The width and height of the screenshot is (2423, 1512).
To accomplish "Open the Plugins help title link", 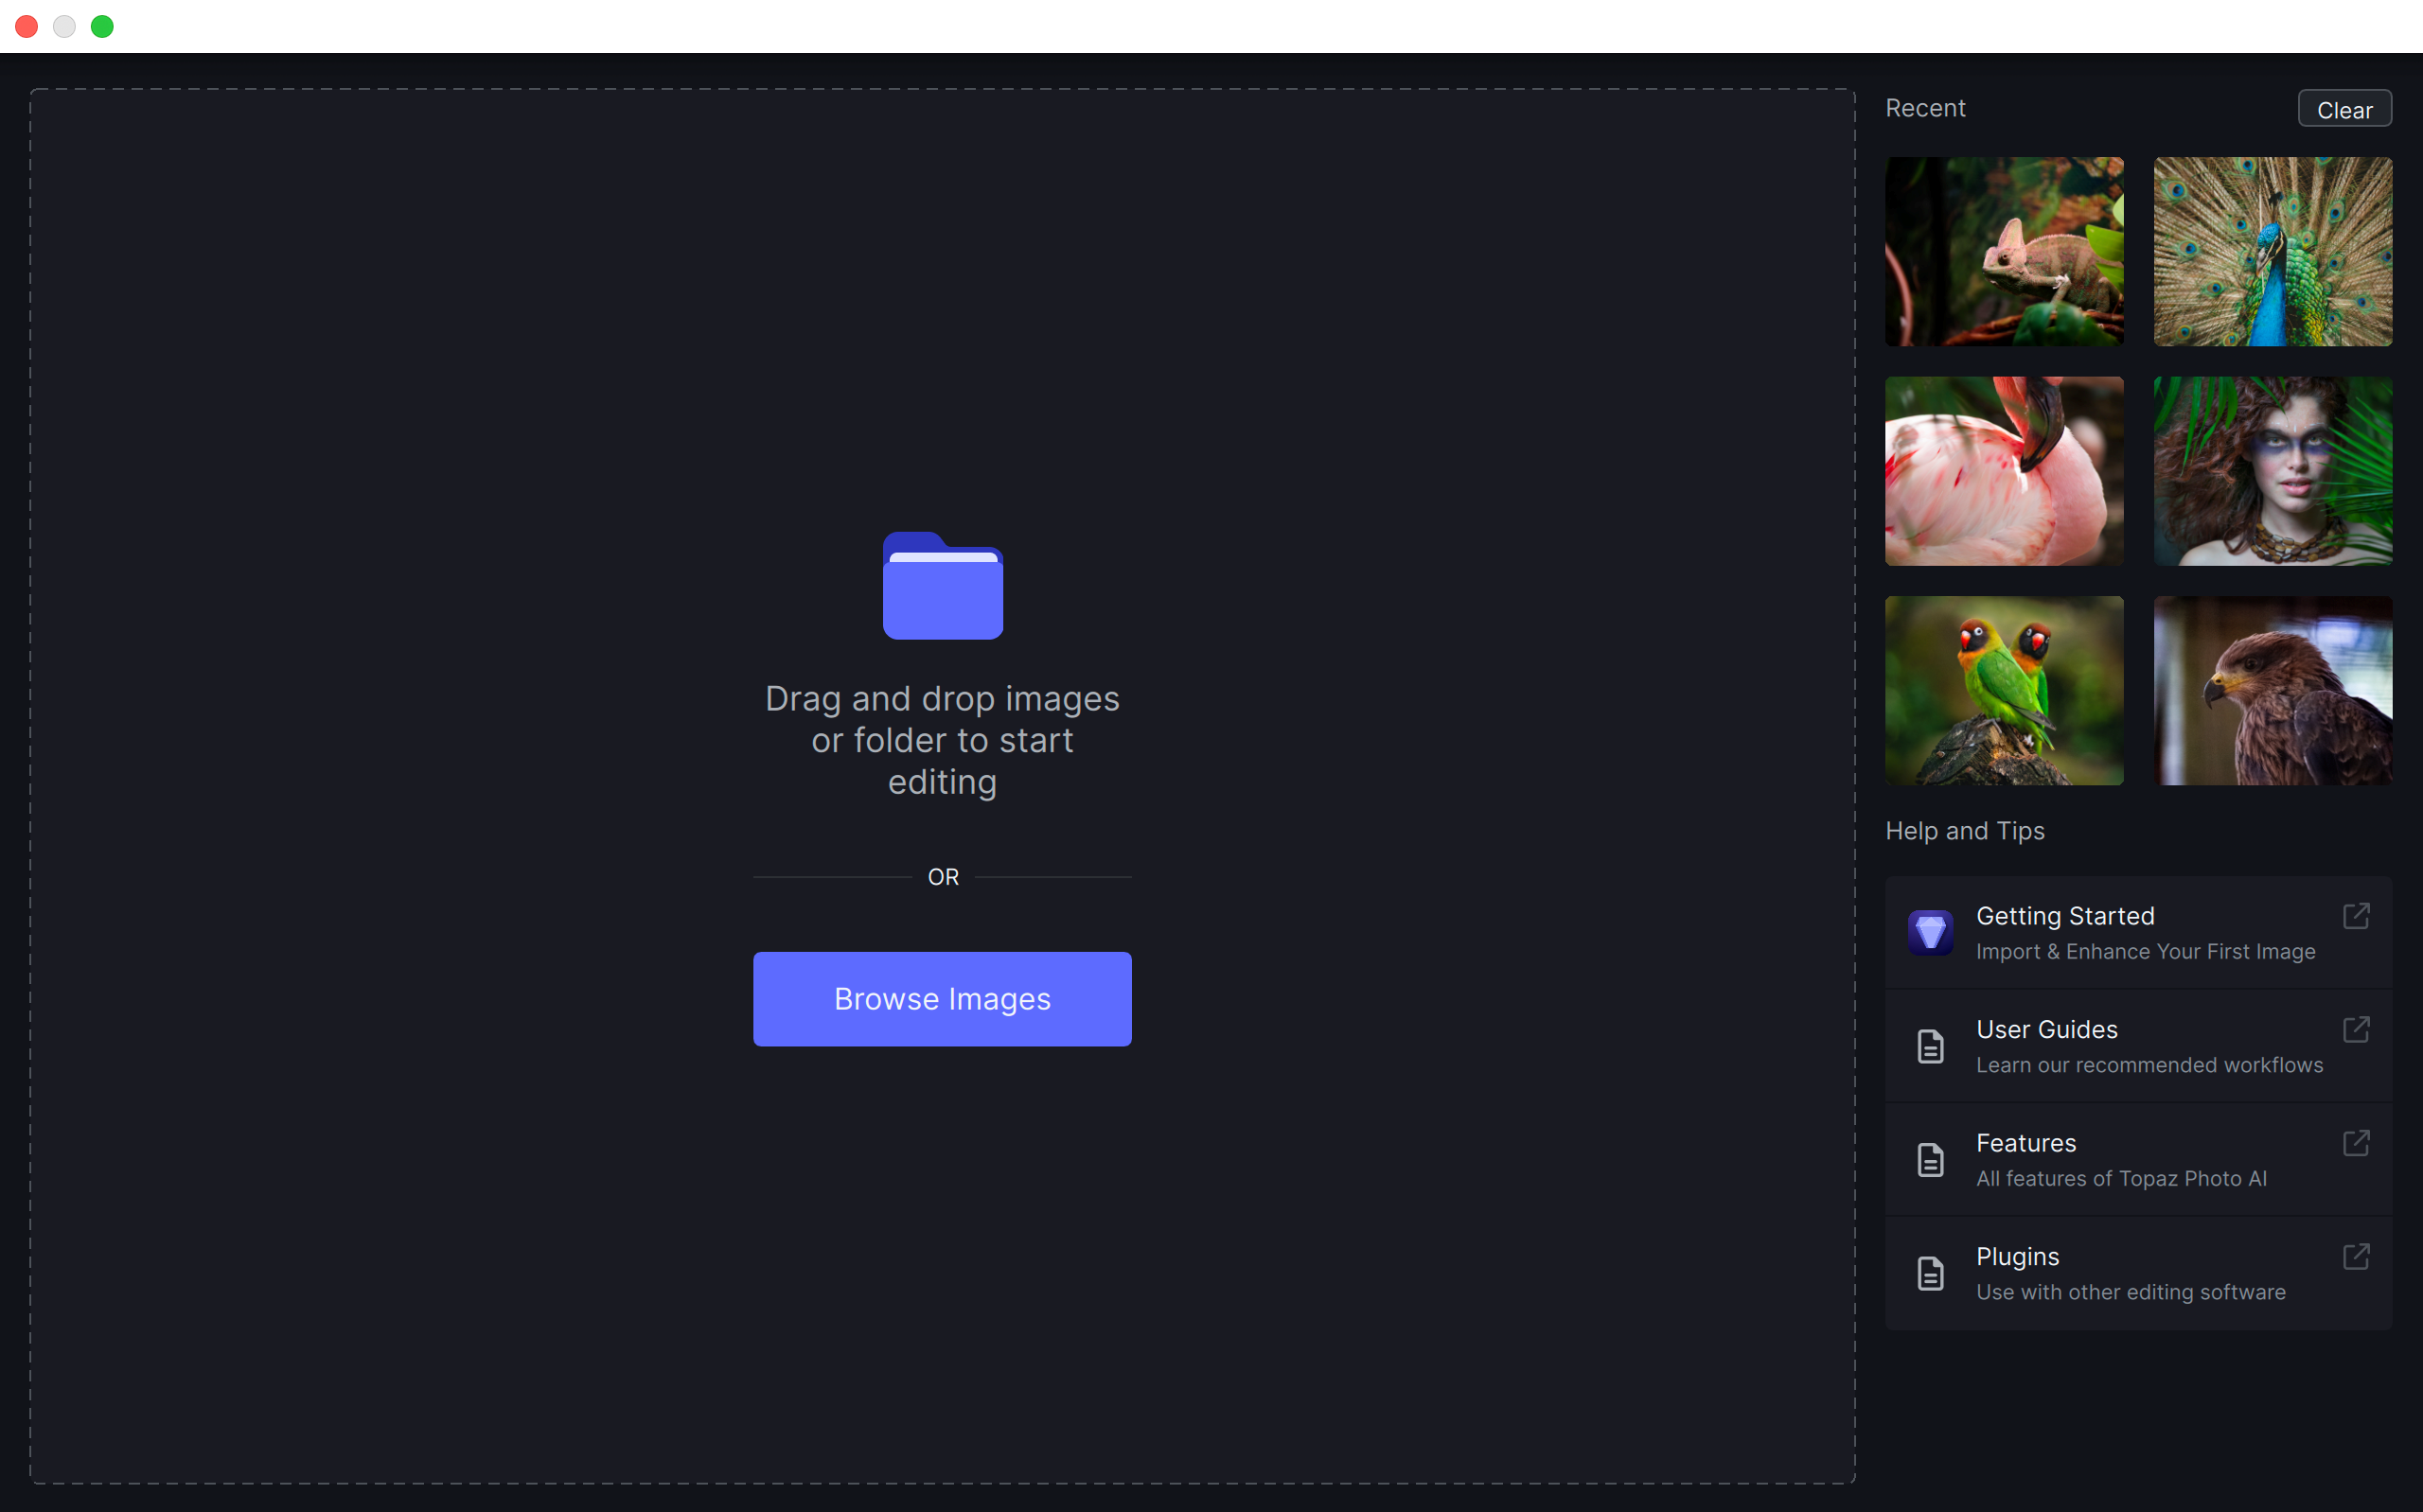I will click(x=2017, y=1256).
